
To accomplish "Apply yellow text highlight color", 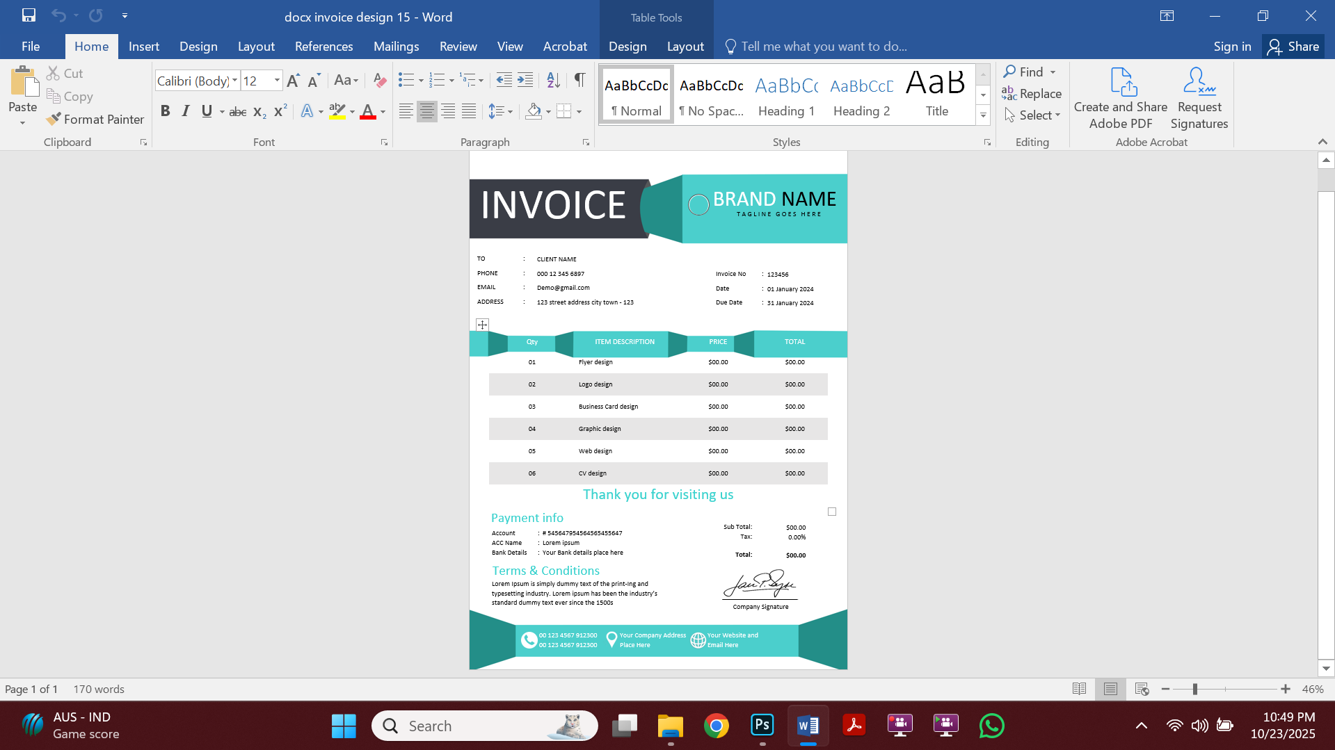I will (336, 111).
